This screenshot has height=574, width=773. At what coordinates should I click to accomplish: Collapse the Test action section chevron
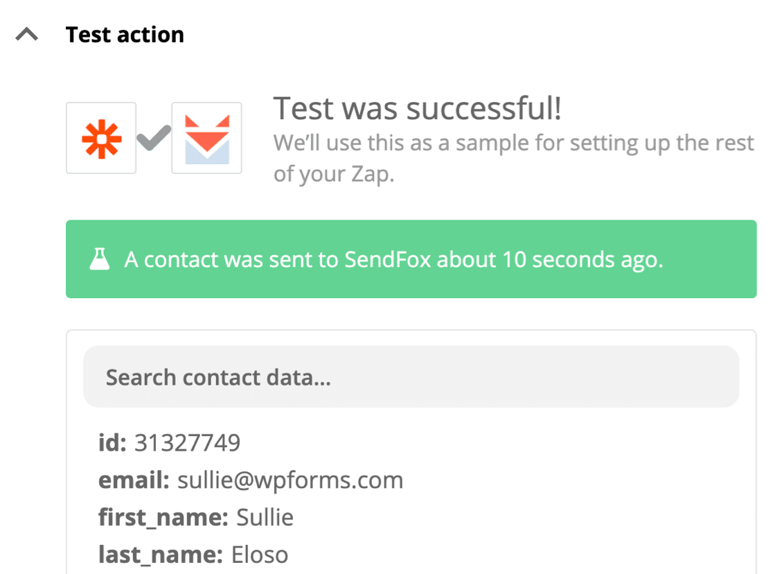(27, 35)
